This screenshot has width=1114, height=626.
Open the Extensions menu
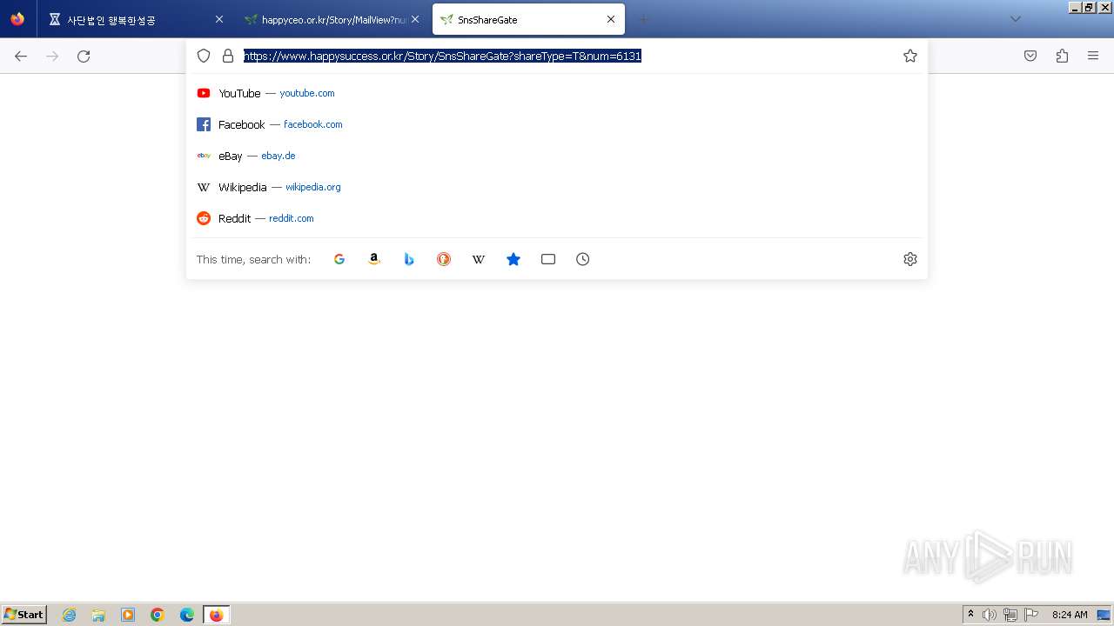(x=1062, y=56)
